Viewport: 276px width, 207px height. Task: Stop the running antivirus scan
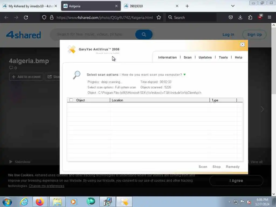216,167
